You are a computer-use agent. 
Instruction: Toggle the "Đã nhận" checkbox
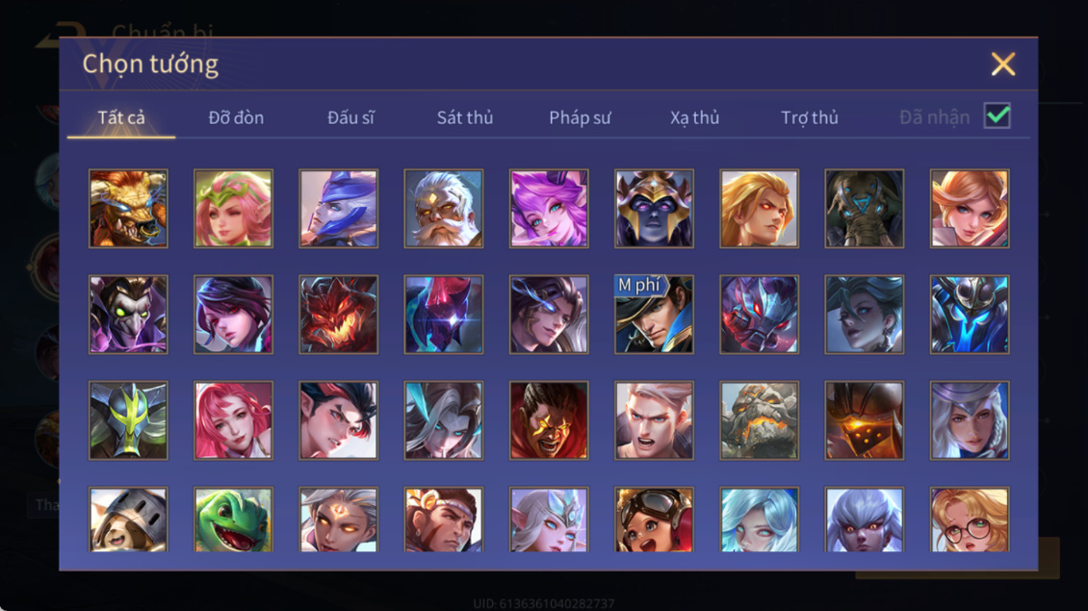tap(997, 115)
